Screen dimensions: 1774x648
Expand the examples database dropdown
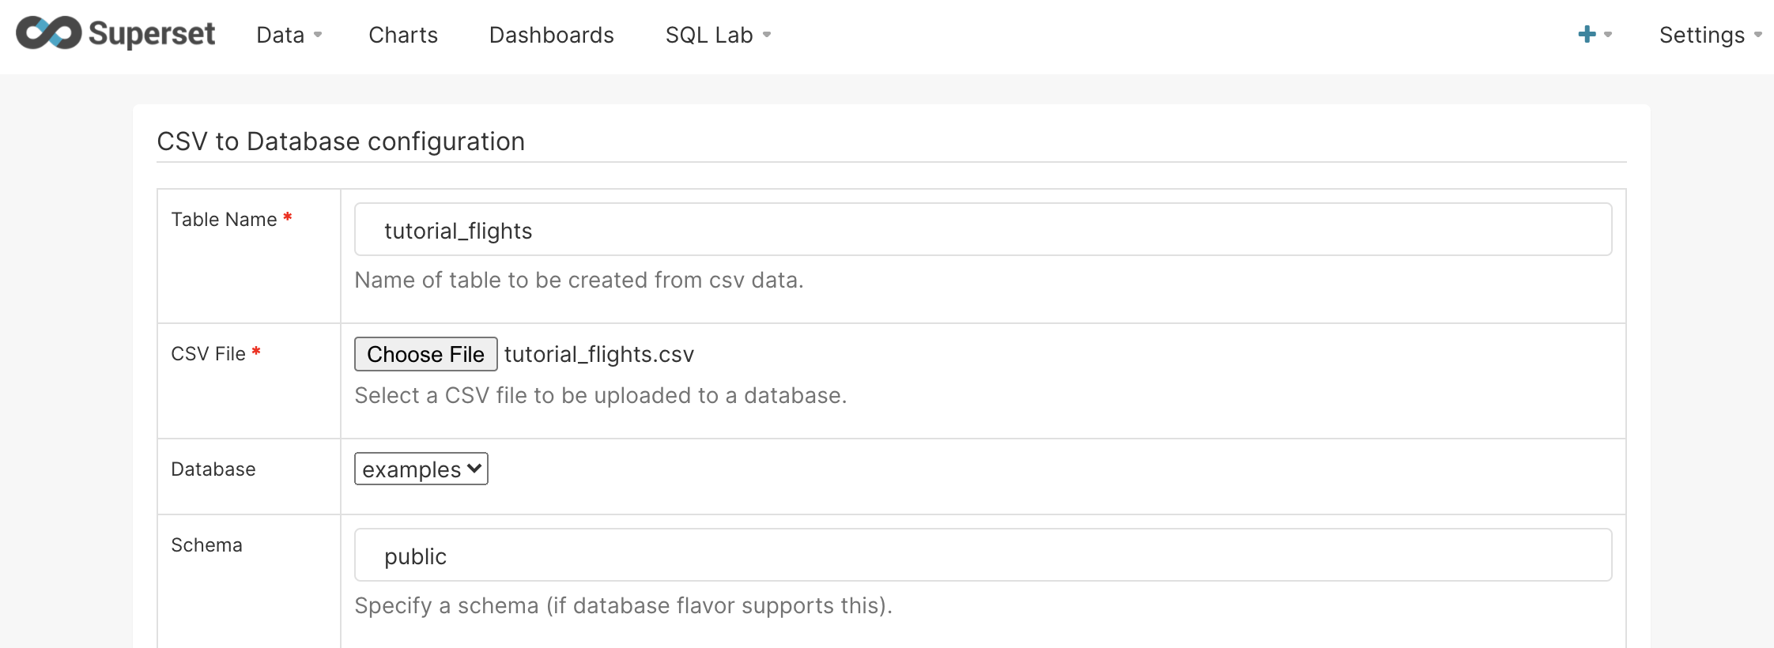point(421,469)
